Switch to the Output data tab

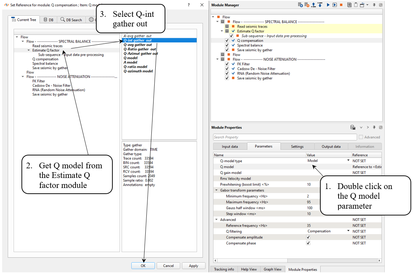click(331, 147)
